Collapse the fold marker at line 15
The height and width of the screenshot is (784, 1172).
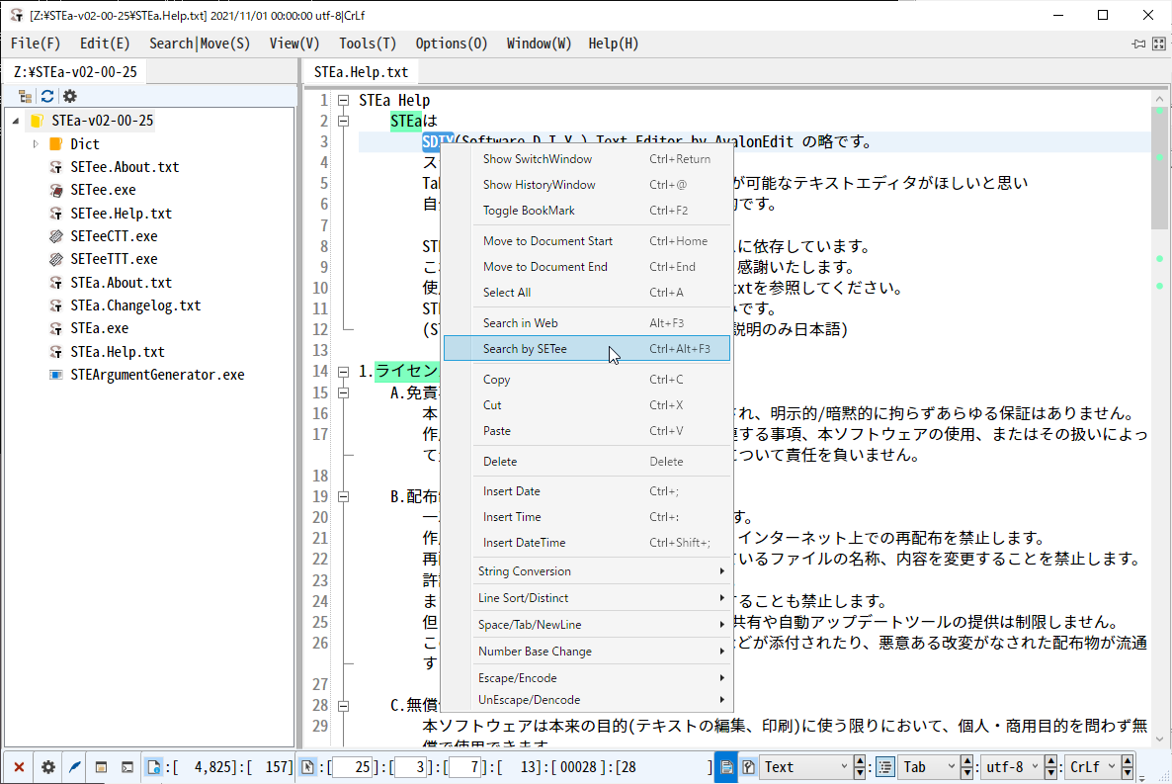coord(343,392)
